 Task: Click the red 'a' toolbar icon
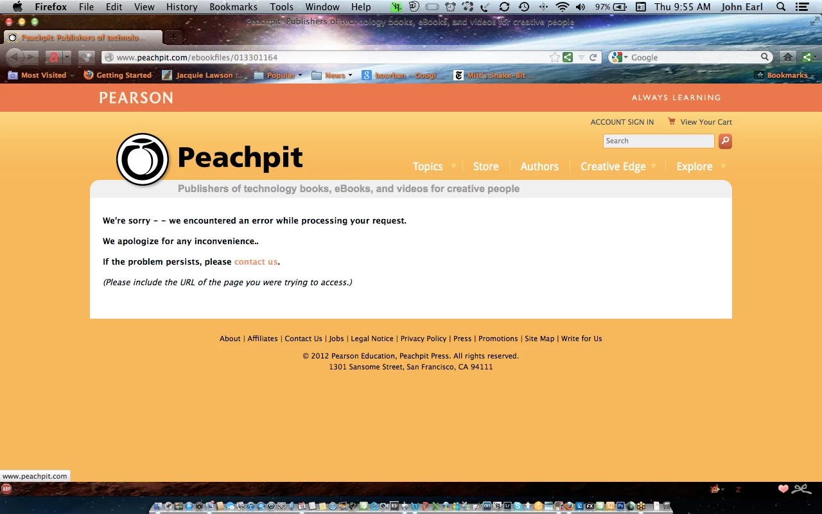click(53, 57)
